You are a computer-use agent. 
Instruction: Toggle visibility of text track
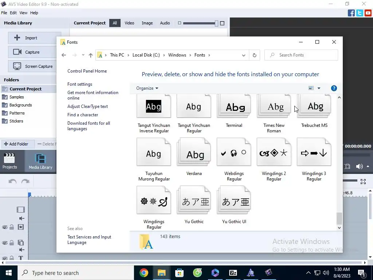tap(4, 258)
